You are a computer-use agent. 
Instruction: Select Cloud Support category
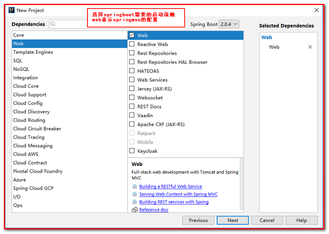coord(70,95)
